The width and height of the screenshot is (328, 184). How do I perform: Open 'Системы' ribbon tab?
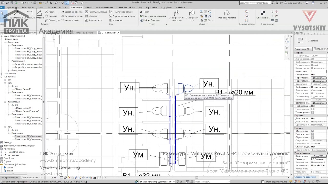pyautogui.click(x=51, y=7)
